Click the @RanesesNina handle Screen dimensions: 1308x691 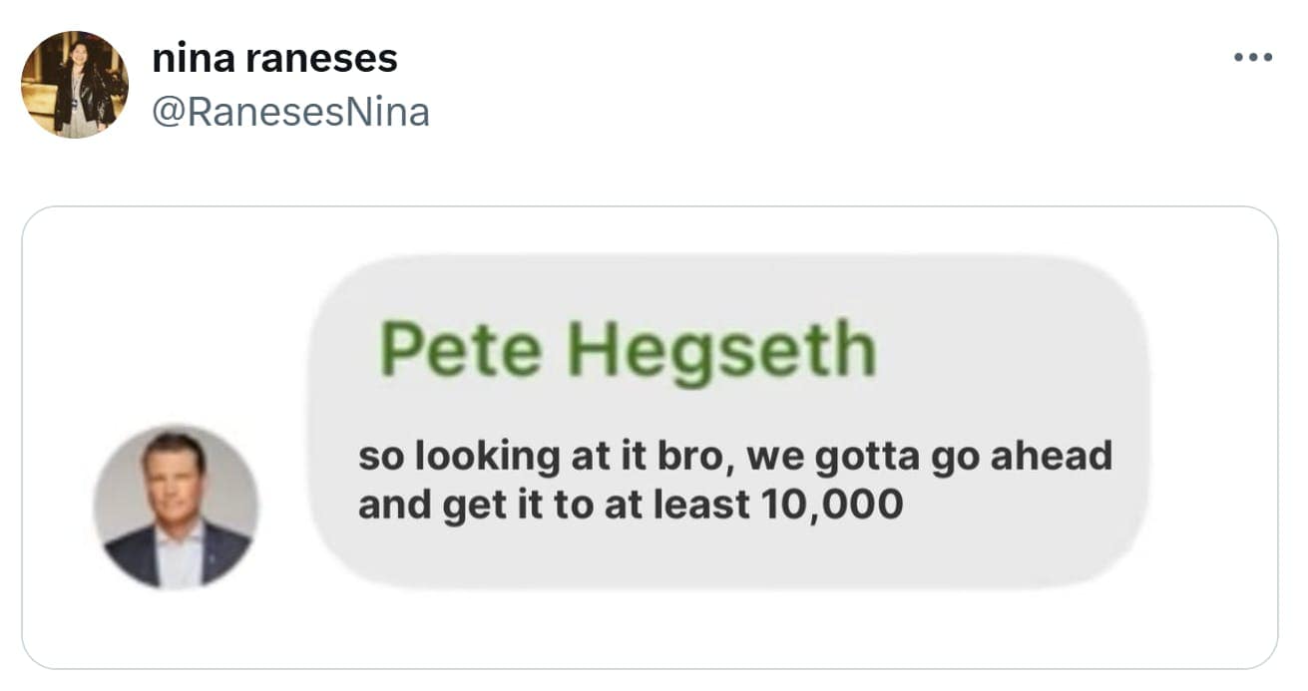(x=290, y=112)
